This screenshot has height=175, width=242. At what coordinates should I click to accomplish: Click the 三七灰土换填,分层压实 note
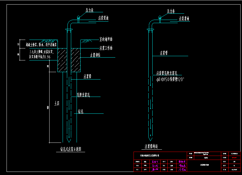41,52
